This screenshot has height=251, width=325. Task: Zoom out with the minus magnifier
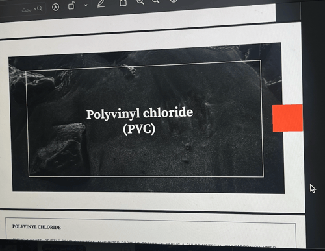155,1
